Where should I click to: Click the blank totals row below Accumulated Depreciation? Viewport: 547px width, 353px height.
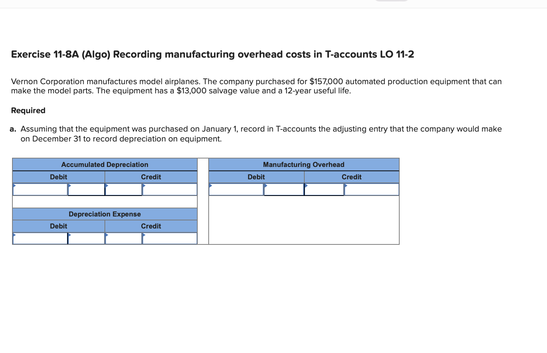pos(105,202)
